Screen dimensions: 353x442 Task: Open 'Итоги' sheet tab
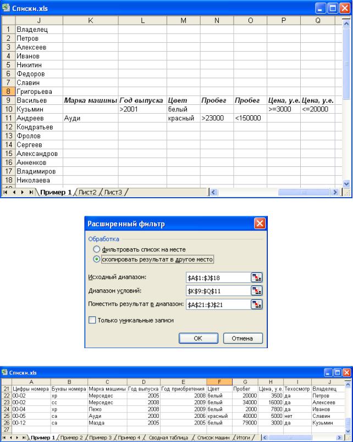click(x=243, y=438)
